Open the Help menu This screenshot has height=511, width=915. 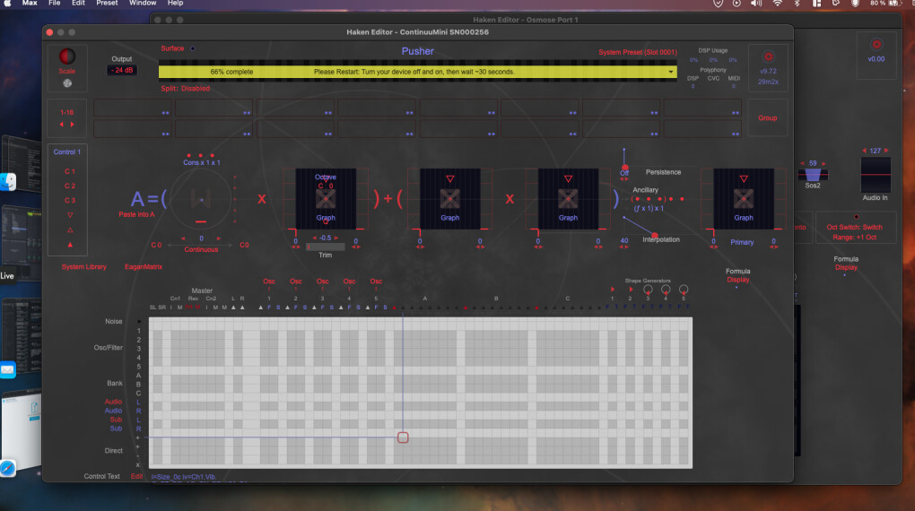pos(175,3)
